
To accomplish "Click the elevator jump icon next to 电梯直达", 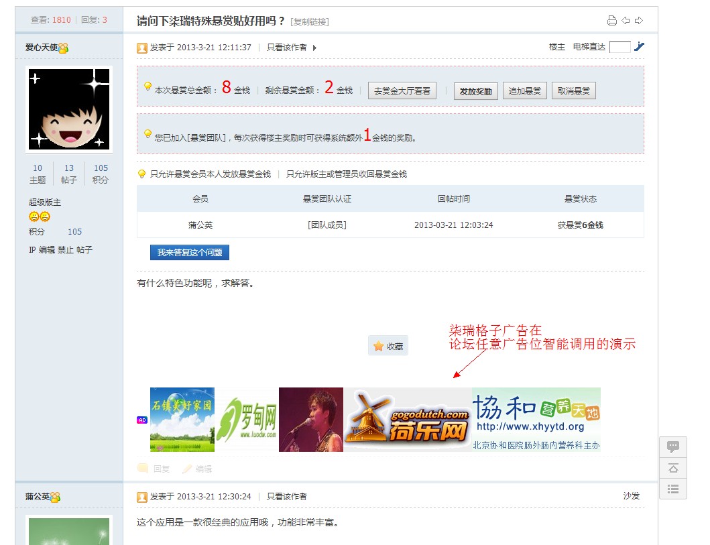I will pyautogui.click(x=639, y=47).
